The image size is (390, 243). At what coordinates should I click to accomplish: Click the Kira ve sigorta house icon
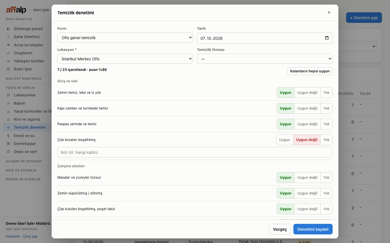tap(8, 119)
